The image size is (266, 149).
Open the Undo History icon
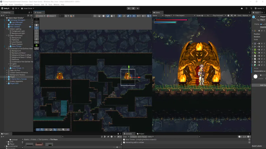point(246,8)
